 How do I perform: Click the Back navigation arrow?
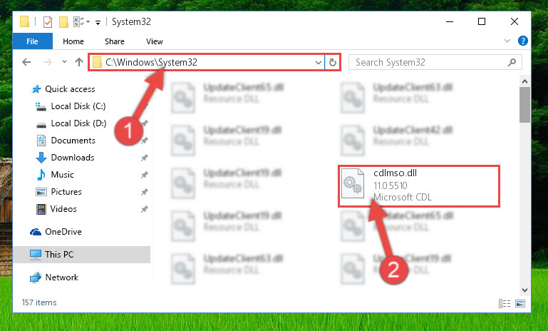(x=26, y=62)
